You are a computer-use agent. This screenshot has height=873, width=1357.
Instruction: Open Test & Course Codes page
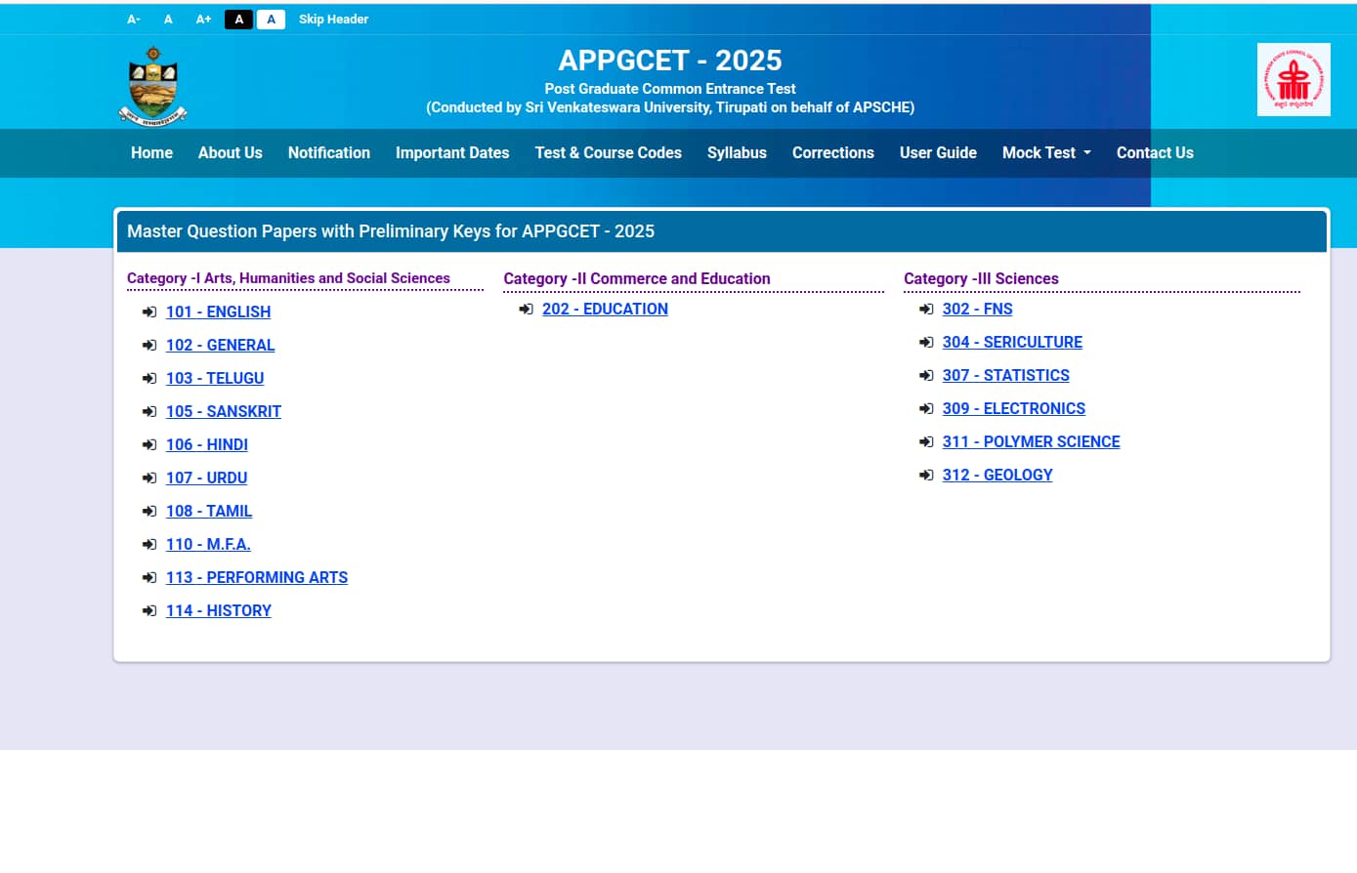coord(608,153)
